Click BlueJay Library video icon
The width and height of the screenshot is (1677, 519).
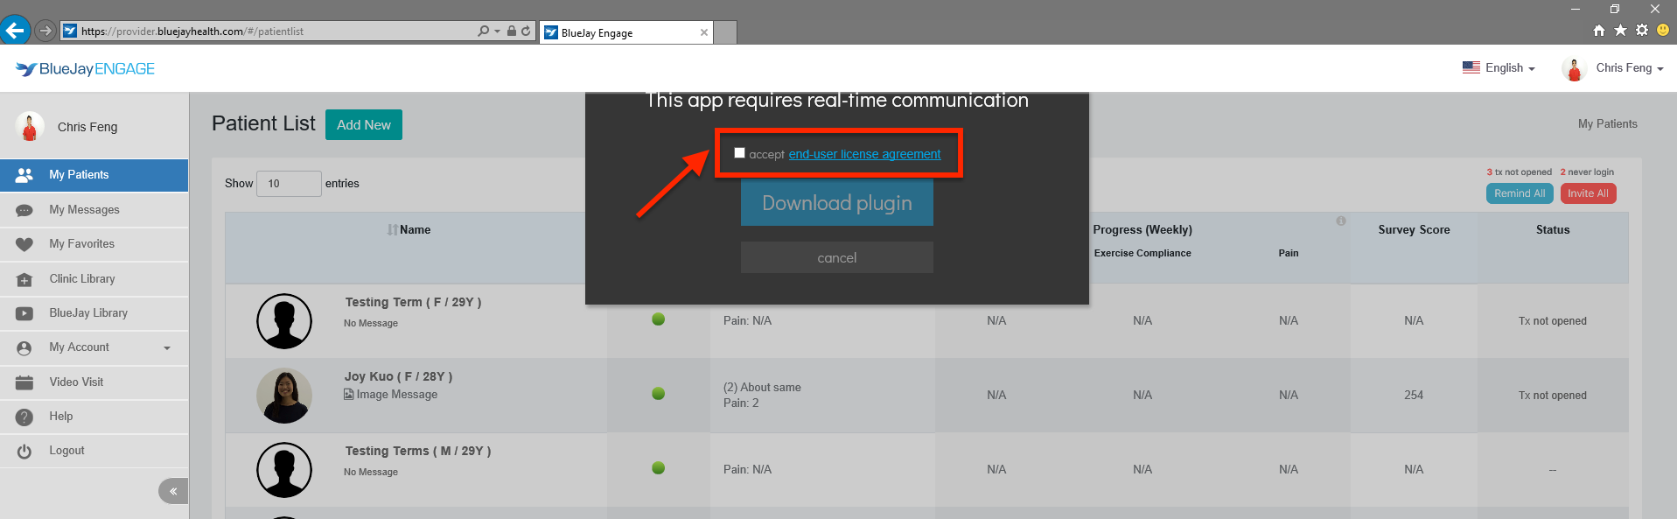(x=24, y=313)
